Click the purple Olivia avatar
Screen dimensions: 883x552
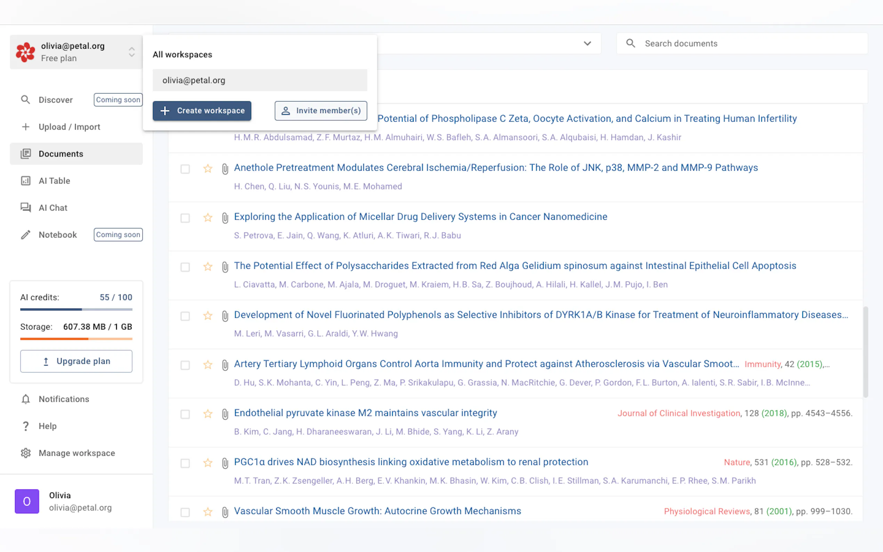(27, 501)
